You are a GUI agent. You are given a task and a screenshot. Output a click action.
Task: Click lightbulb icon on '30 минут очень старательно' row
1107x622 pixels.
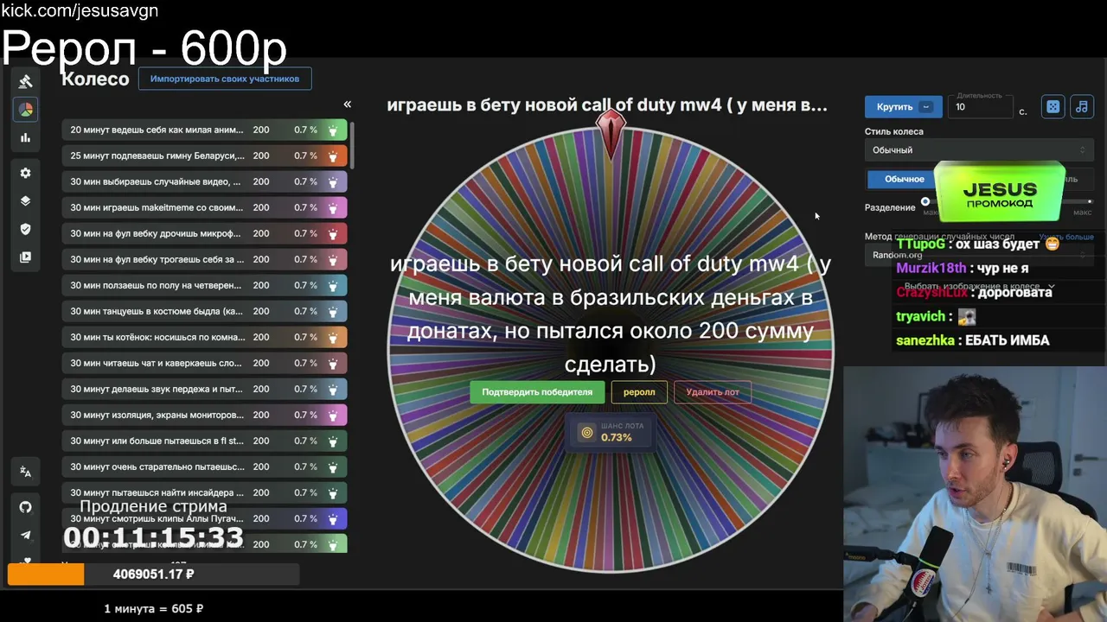pos(333,467)
